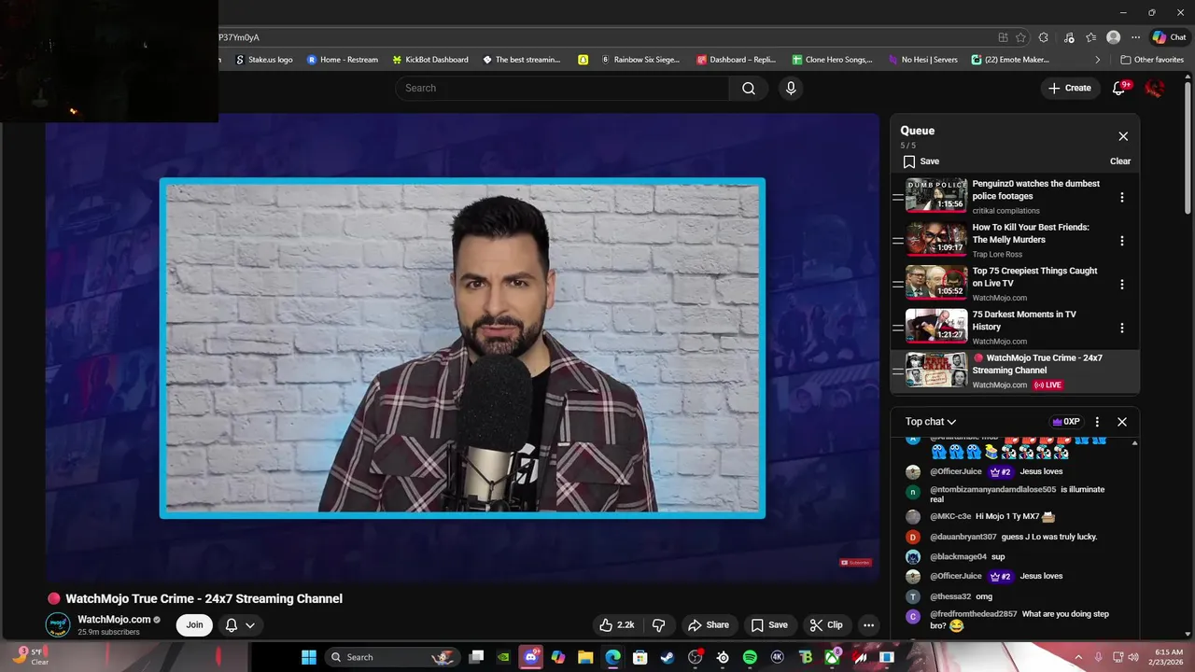Viewport: 1195px width, 672px height.
Task: Click the video player to pause
Action: 462,347
